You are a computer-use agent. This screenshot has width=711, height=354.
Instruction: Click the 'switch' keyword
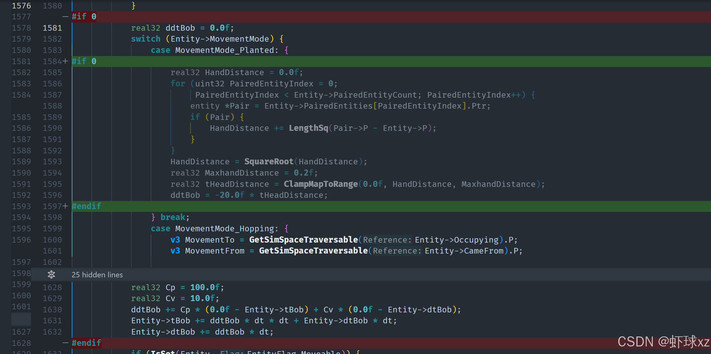[x=146, y=39]
